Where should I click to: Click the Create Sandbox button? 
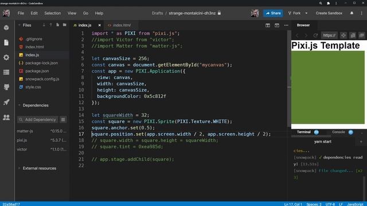point(329,13)
